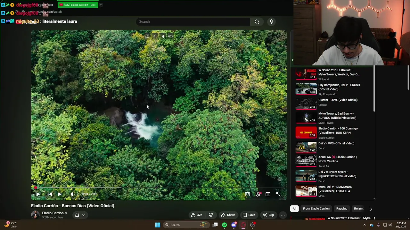This screenshot has height=230, width=410.
Task: Open OBS Studio from the taskbar
Action: tap(253, 225)
